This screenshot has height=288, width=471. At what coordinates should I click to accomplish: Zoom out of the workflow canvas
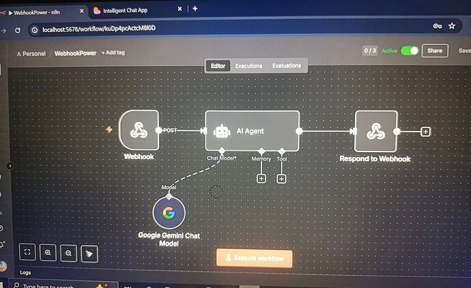click(68, 253)
